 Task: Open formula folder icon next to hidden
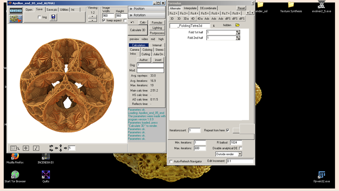pyautogui.click(x=237, y=25)
